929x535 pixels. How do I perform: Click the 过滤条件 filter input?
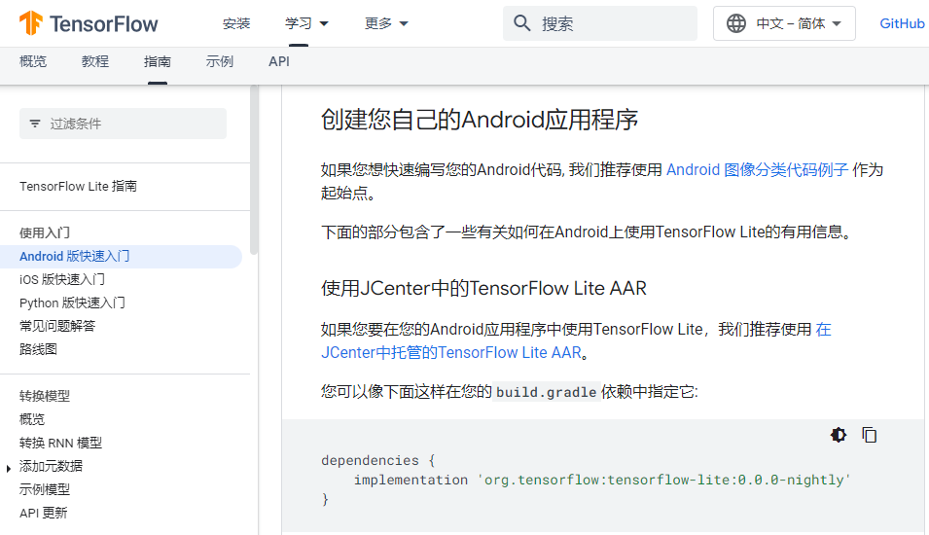point(123,124)
